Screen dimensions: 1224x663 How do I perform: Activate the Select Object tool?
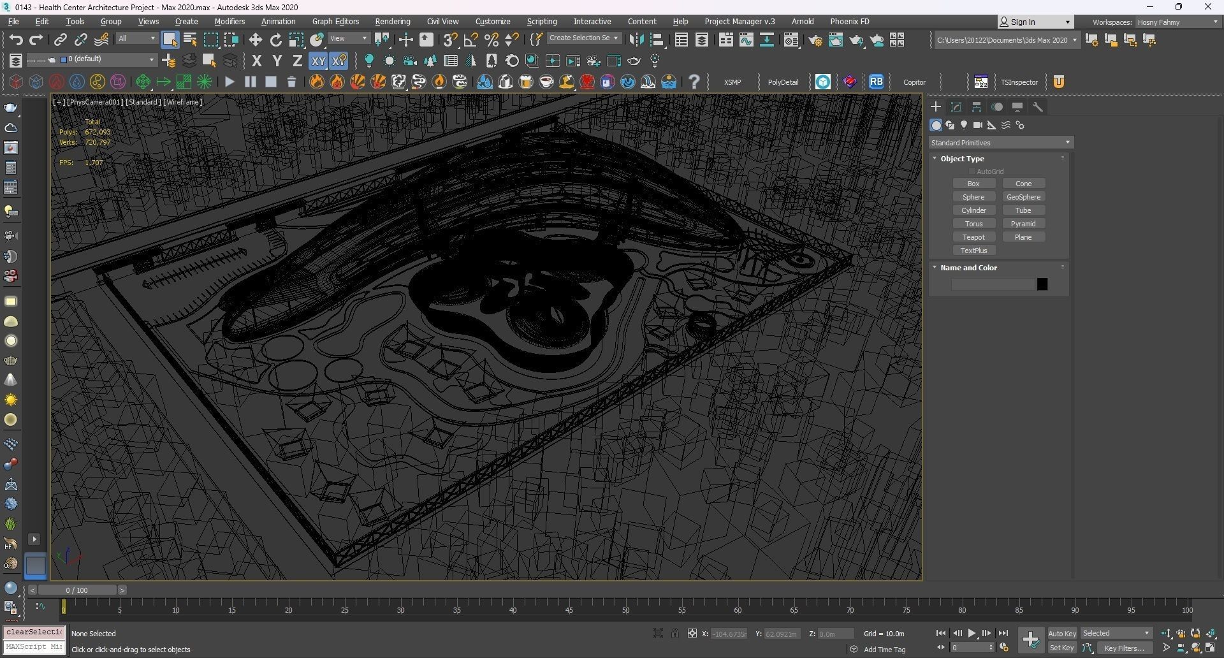[170, 40]
